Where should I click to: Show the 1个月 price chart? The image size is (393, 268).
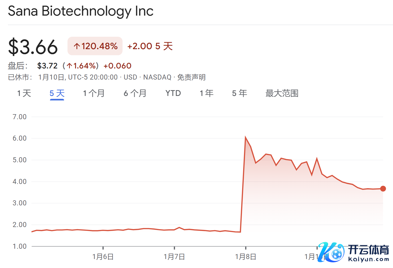click(x=94, y=93)
